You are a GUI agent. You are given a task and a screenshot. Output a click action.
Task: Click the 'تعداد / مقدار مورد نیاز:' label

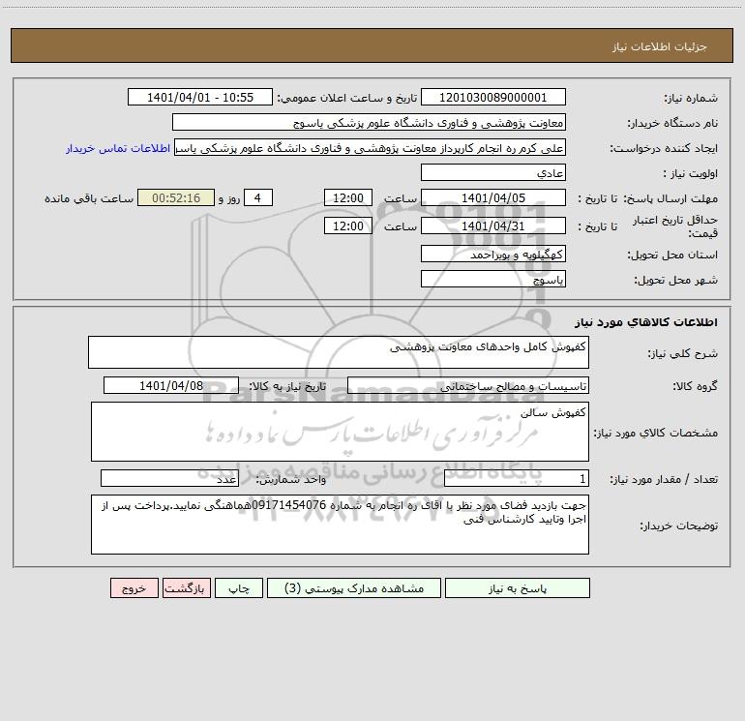pos(664,479)
